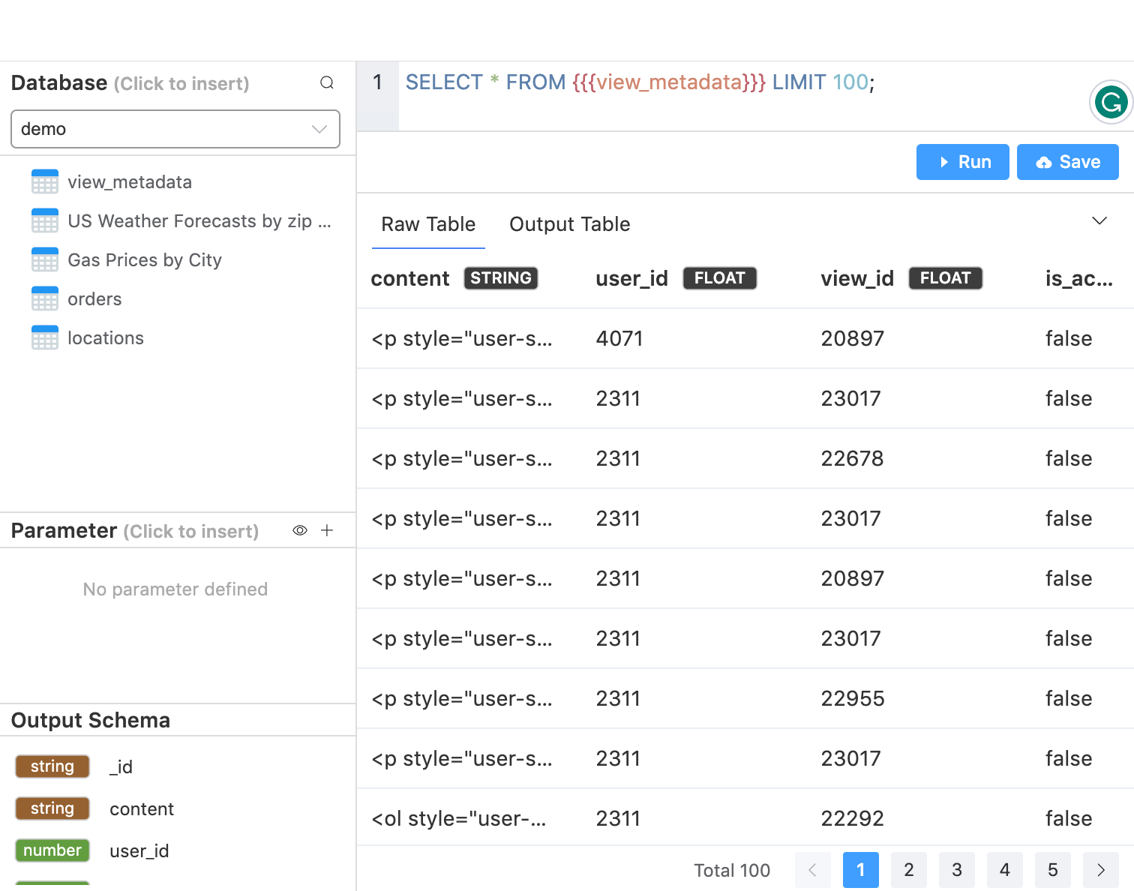Save the query

[x=1068, y=162]
